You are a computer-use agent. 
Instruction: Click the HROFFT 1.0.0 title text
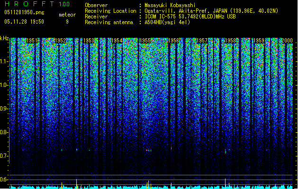[37, 4]
